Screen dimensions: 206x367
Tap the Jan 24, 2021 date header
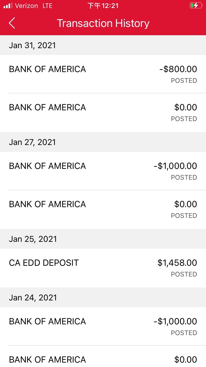click(x=33, y=297)
